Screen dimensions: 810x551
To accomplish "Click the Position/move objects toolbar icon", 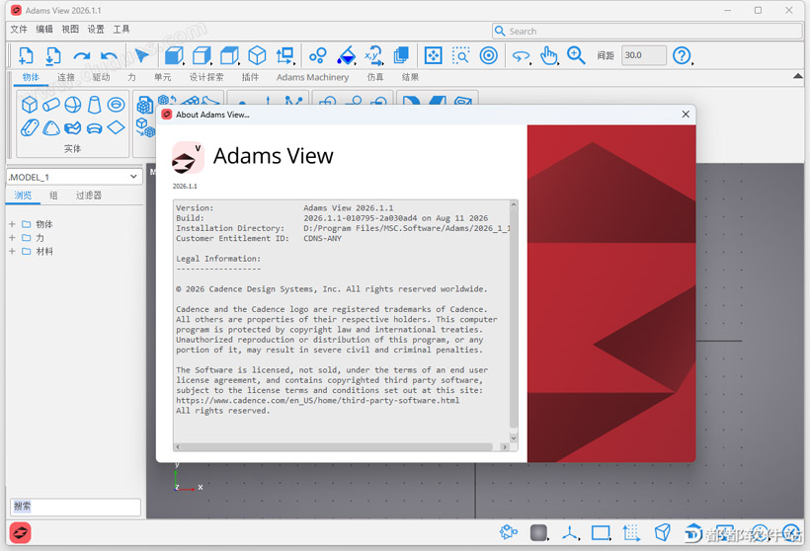I will (x=284, y=55).
